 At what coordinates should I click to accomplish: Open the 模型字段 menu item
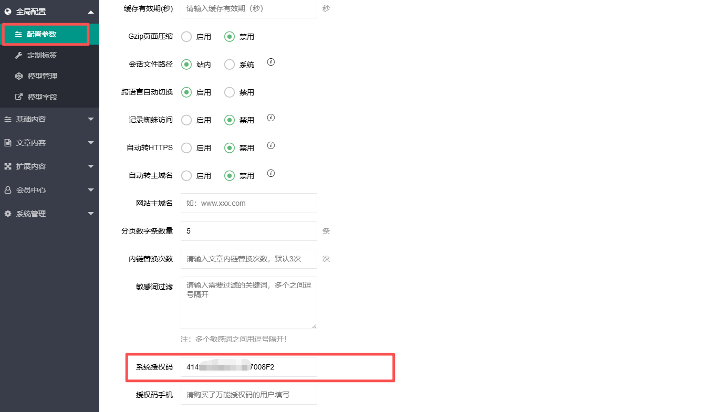click(42, 97)
